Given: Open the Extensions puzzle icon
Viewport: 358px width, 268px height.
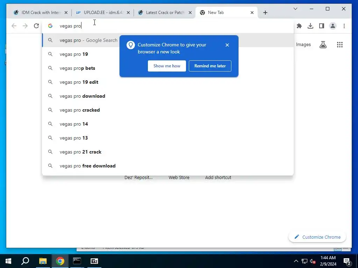Looking at the screenshot, I should [299, 26].
